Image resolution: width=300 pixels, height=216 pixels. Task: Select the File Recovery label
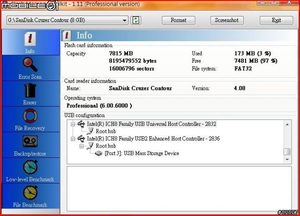click(30, 128)
